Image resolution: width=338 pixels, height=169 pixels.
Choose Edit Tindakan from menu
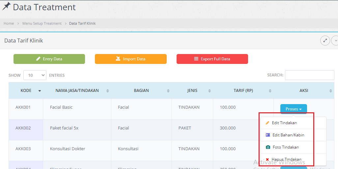294,123
